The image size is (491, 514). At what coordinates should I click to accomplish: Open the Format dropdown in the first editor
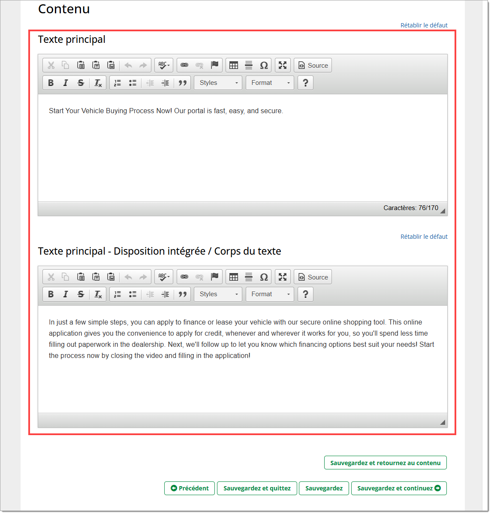[270, 83]
